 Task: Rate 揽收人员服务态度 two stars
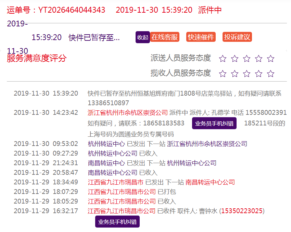(235, 74)
